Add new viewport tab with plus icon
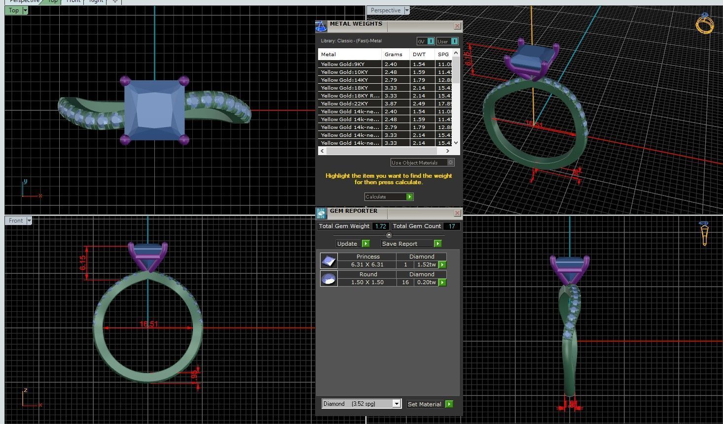This screenshot has height=424, width=723. tap(115, 1)
